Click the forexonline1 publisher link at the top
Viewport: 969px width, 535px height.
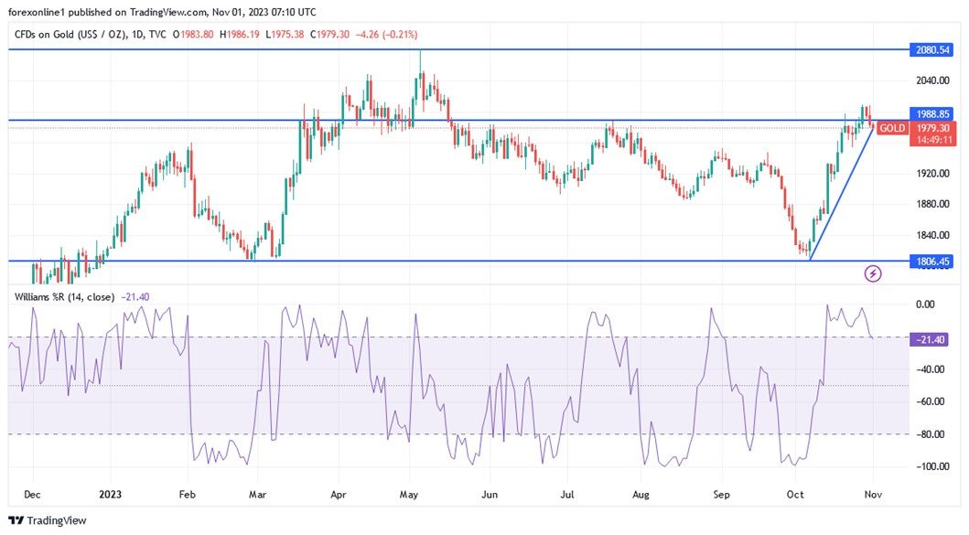(x=37, y=12)
